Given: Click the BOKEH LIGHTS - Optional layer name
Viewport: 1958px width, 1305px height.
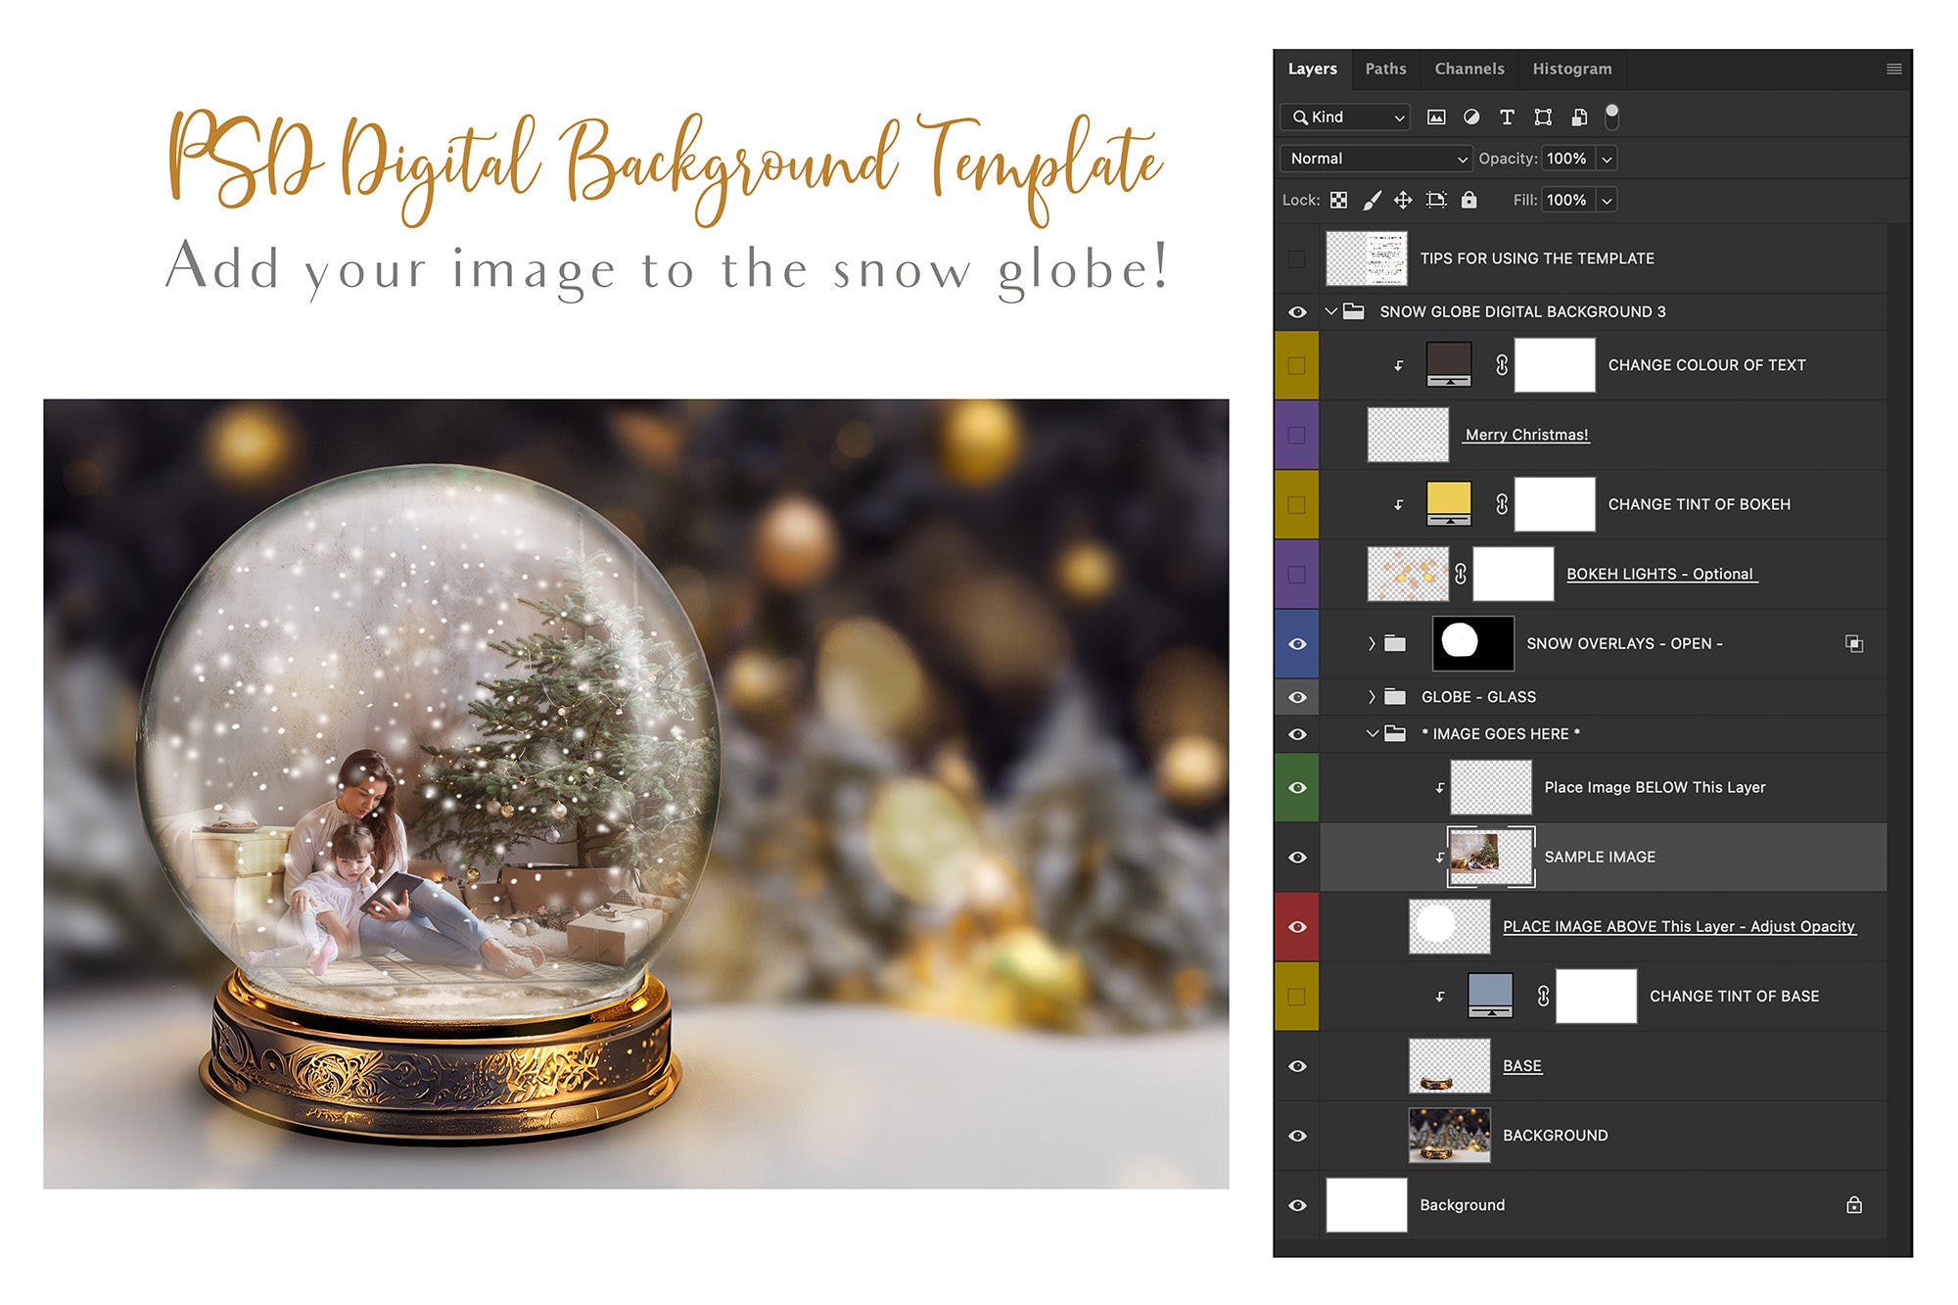Looking at the screenshot, I should click(x=1662, y=574).
